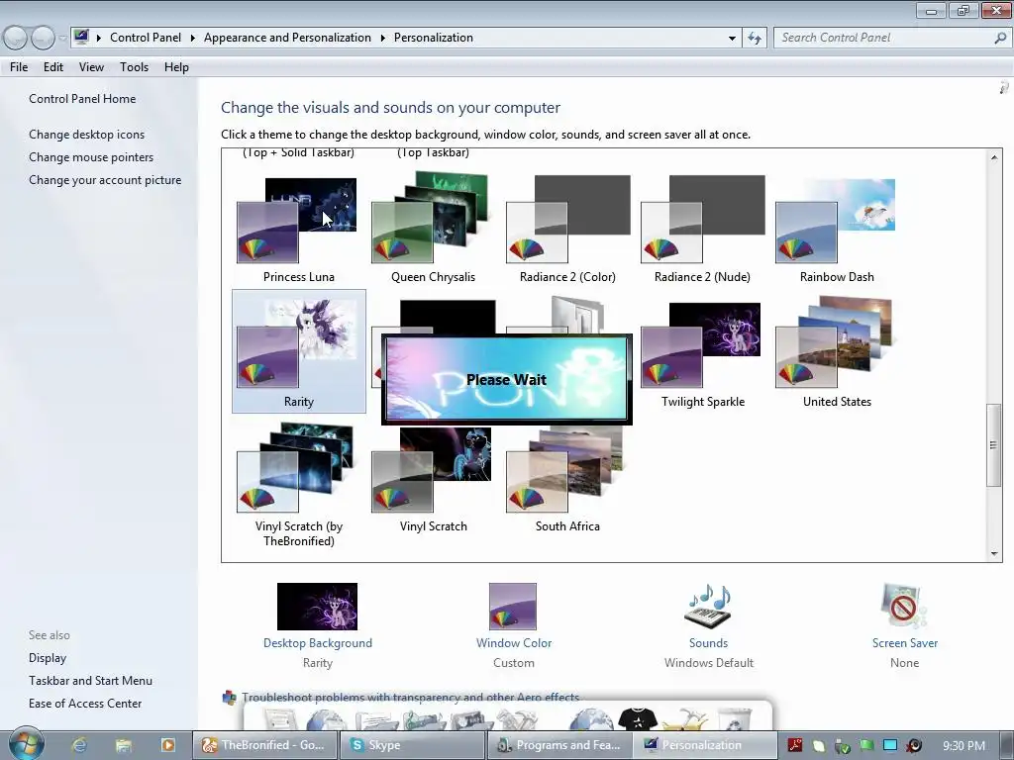Select the gray Vinyl Scratch theme
Screen dimensions: 1014x760
pos(433,478)
